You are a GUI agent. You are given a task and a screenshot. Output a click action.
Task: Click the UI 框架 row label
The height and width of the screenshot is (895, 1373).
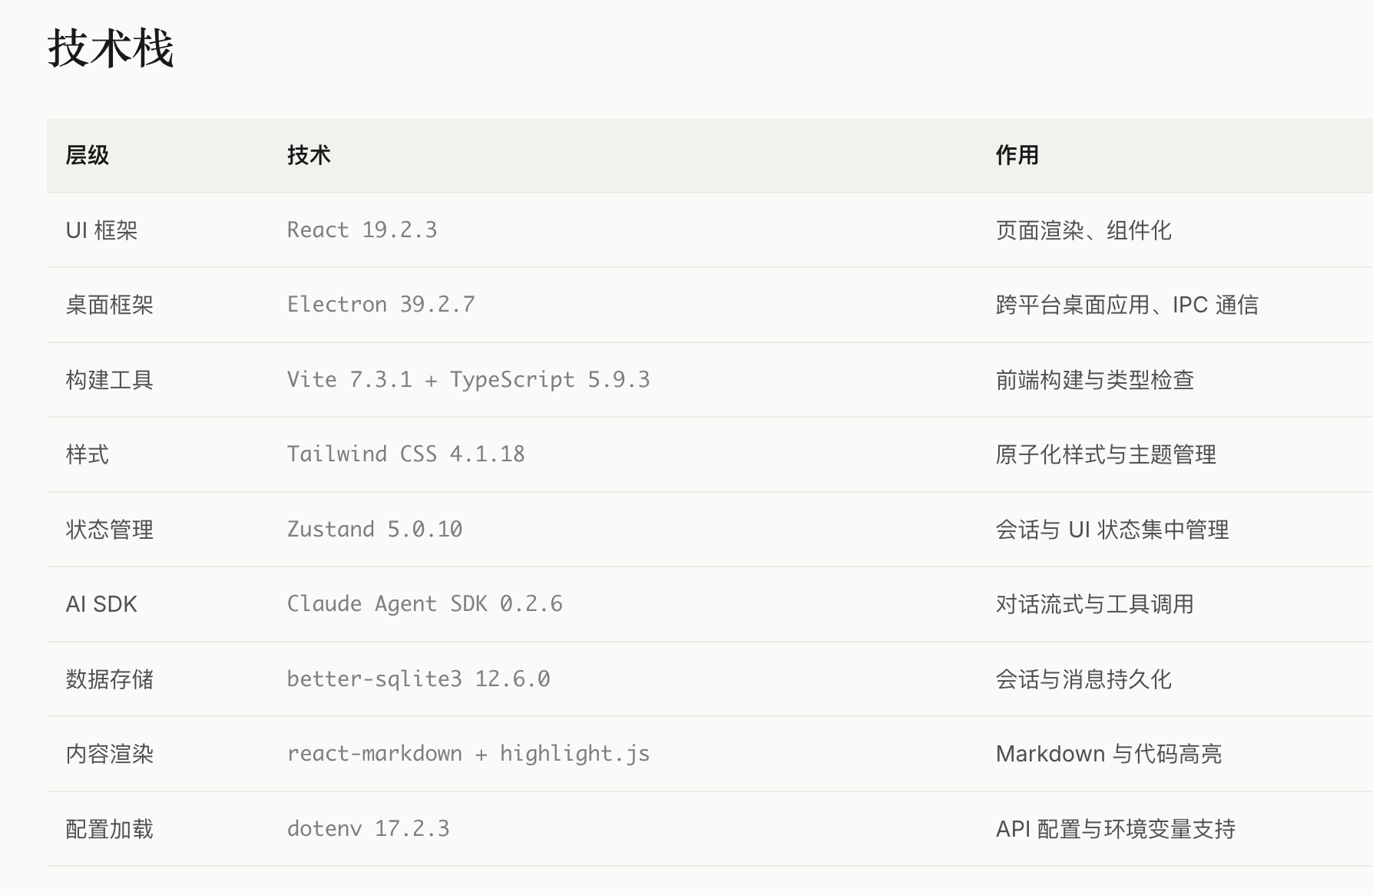coord(101,230)
